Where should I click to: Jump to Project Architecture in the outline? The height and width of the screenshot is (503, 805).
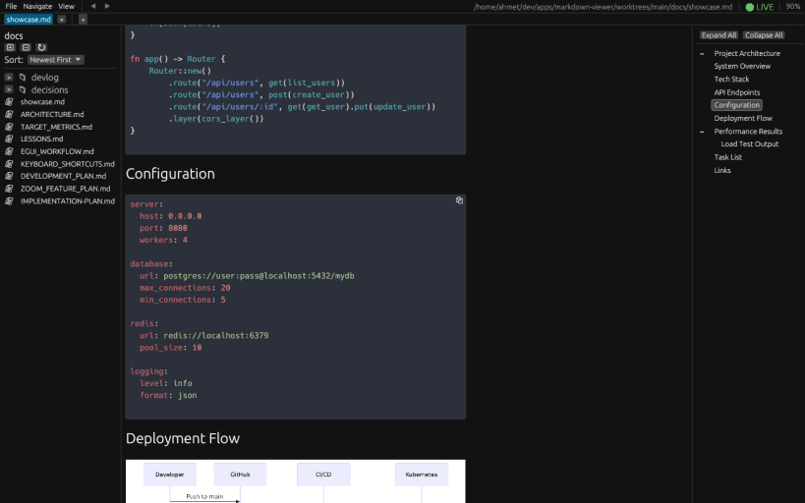click(747, 53)
